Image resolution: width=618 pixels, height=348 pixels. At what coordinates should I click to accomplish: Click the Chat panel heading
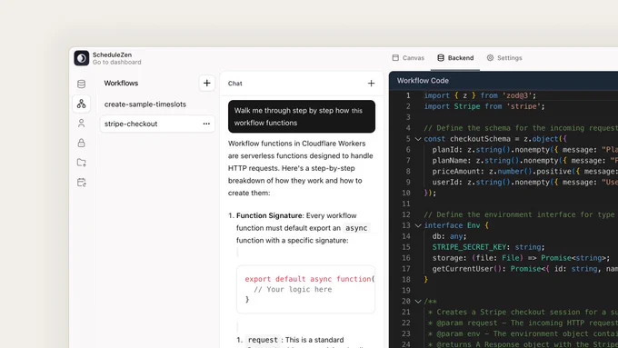tap(234, 84)
